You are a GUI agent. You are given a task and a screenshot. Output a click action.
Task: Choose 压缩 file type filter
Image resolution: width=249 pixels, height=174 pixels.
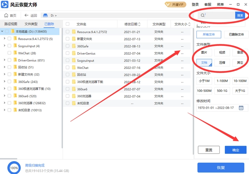point(222,63)
